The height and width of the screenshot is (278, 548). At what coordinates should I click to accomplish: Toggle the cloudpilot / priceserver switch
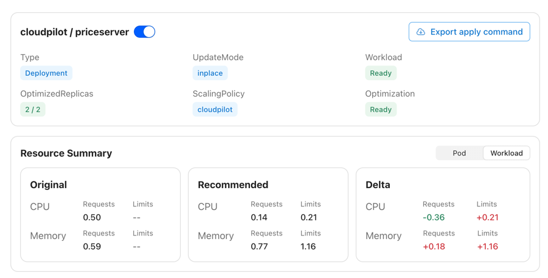[x=145, y=32]
